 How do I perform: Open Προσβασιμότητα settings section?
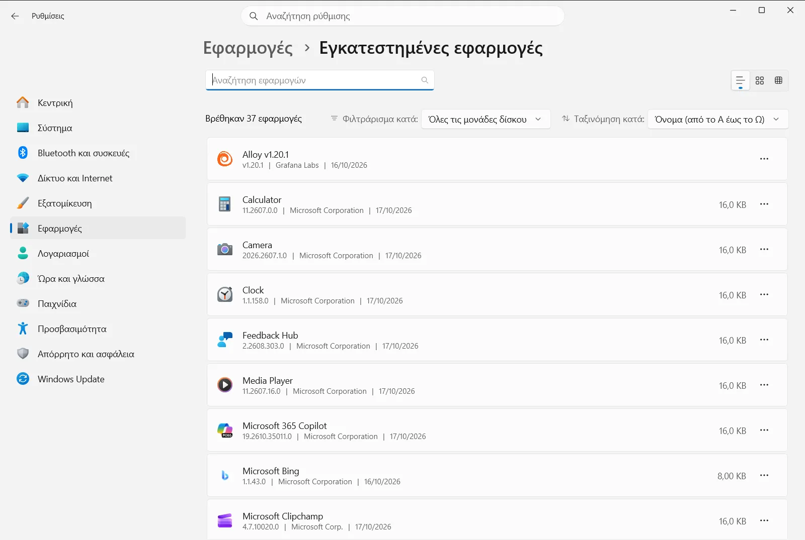pyautogui.click(x=98, y=329)
